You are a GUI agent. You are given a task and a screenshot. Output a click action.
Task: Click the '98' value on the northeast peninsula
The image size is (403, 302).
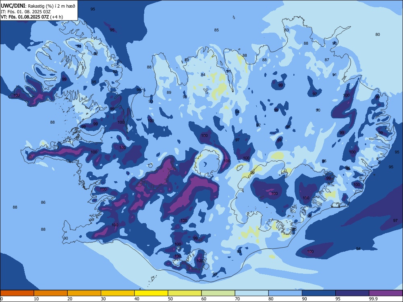(x=334, y=43)
